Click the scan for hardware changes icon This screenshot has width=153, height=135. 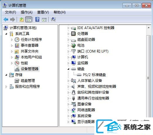(53, 19)
